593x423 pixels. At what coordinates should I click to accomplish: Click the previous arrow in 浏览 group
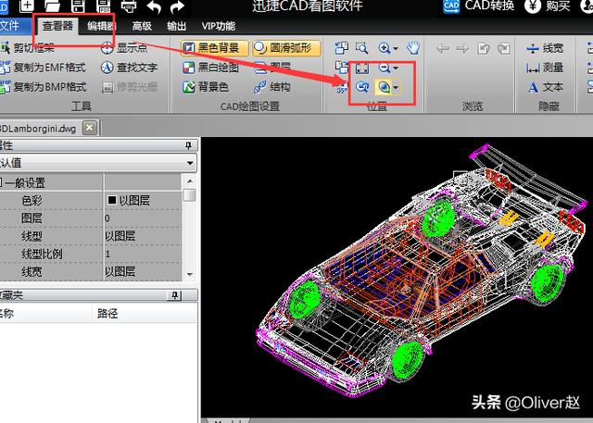point(443,48)
